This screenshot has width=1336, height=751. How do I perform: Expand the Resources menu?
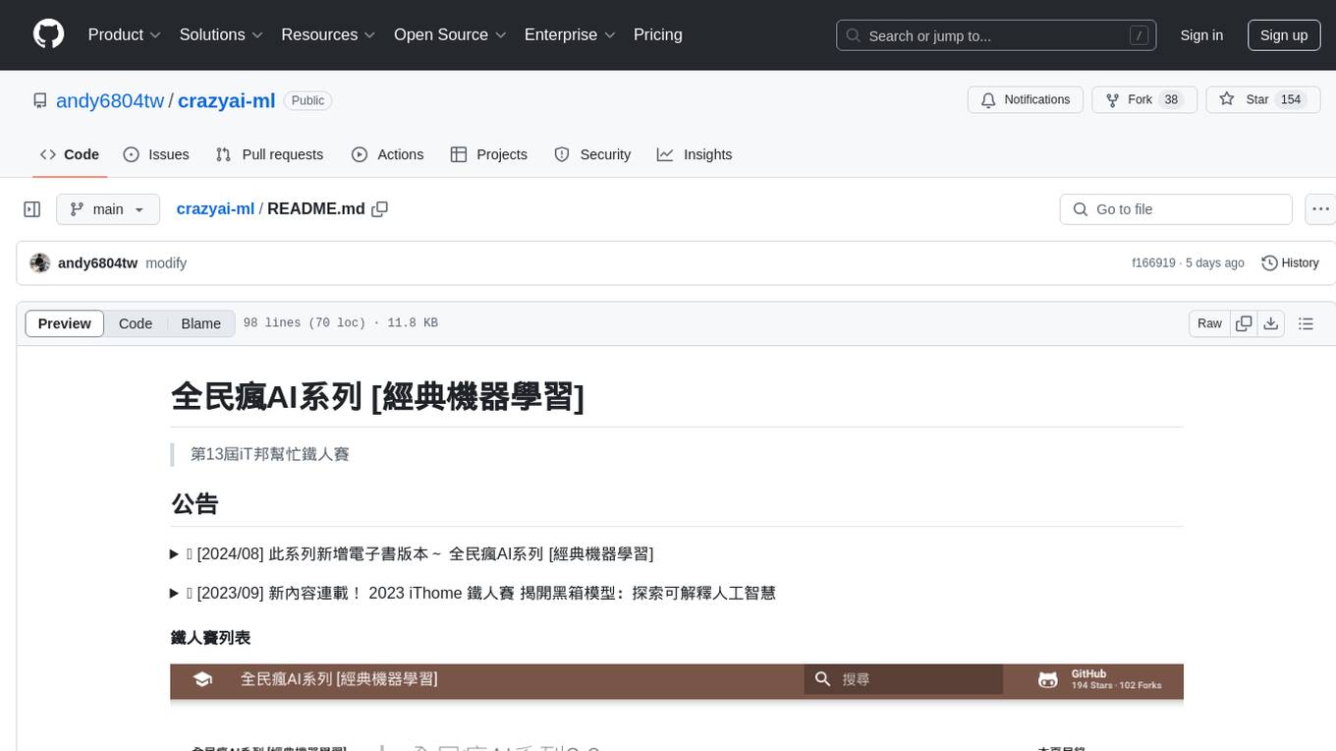tap(328, 34)
